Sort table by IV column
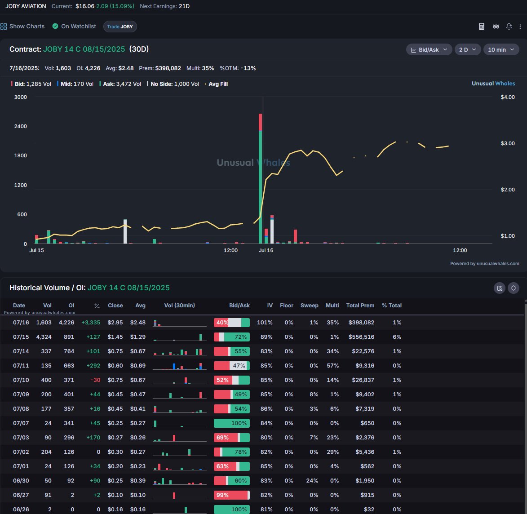Viewport: 527px width, 514px height. click(x=270, y=305)
